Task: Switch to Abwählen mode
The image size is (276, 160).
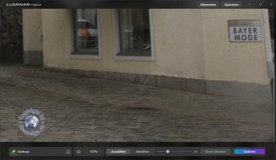Action: [x=143, y=152]
